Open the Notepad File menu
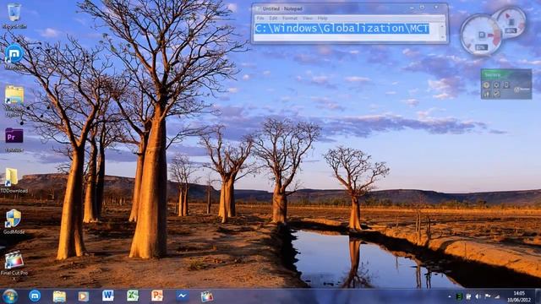The image size is (541, 304). pyautogui.click(x=260, y=18)
